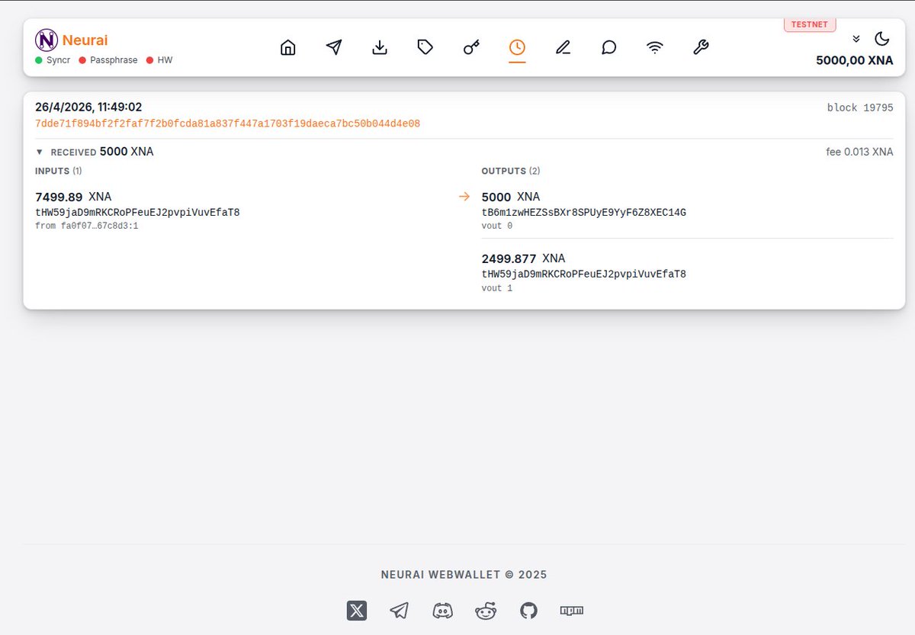The width and height of the screenshot is (915, 635).
Task: Select the History clock icon
Action: click(x=517, y=47)
